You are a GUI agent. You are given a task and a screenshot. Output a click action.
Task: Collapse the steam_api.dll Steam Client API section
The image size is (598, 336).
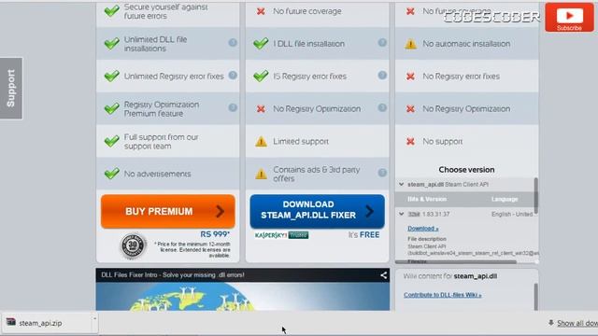coord(401,185)
